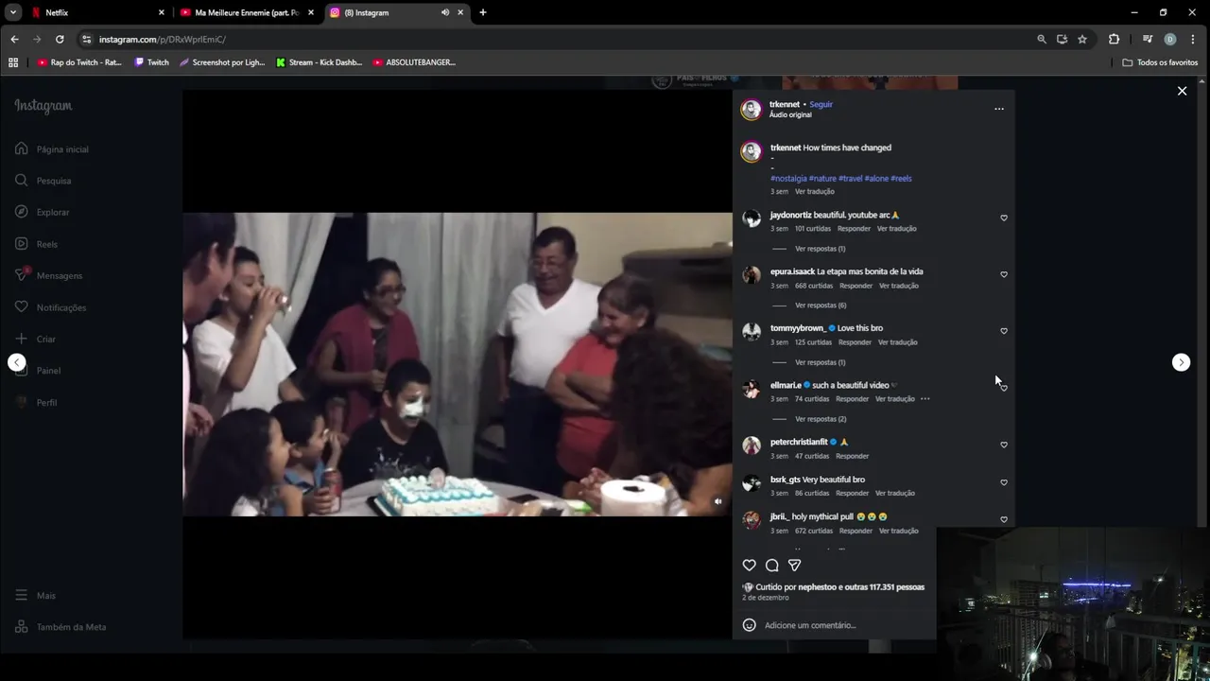The image size is (1210, 681).
Task: Open the emoji picker in the comment box
Action: point(750,625)
